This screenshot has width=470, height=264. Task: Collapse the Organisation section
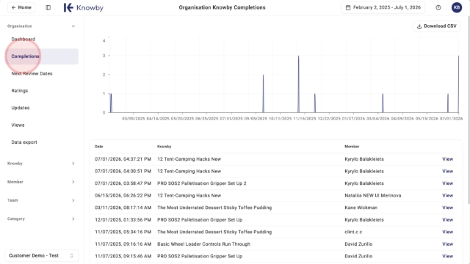tap(73, 26)
